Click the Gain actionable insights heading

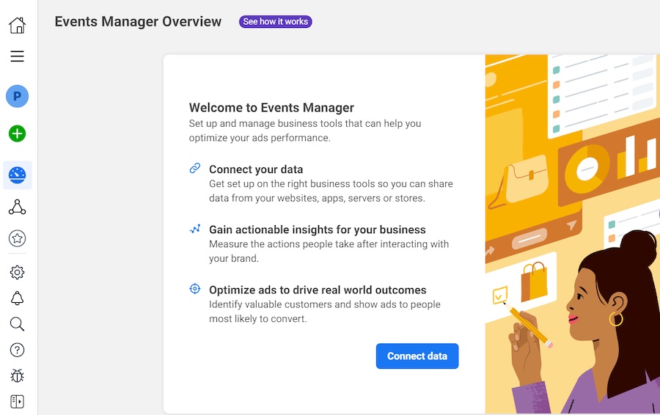click(x=317, y=229)
